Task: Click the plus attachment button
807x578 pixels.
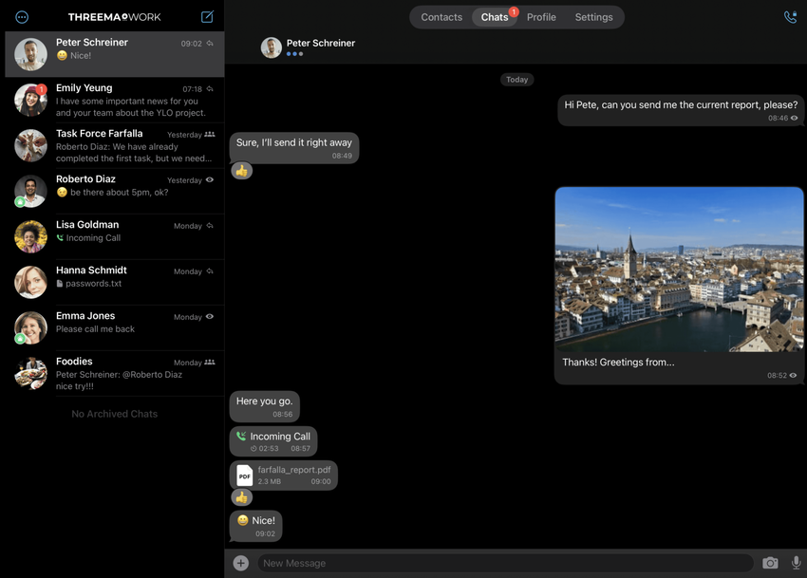Action: (241, 563)
